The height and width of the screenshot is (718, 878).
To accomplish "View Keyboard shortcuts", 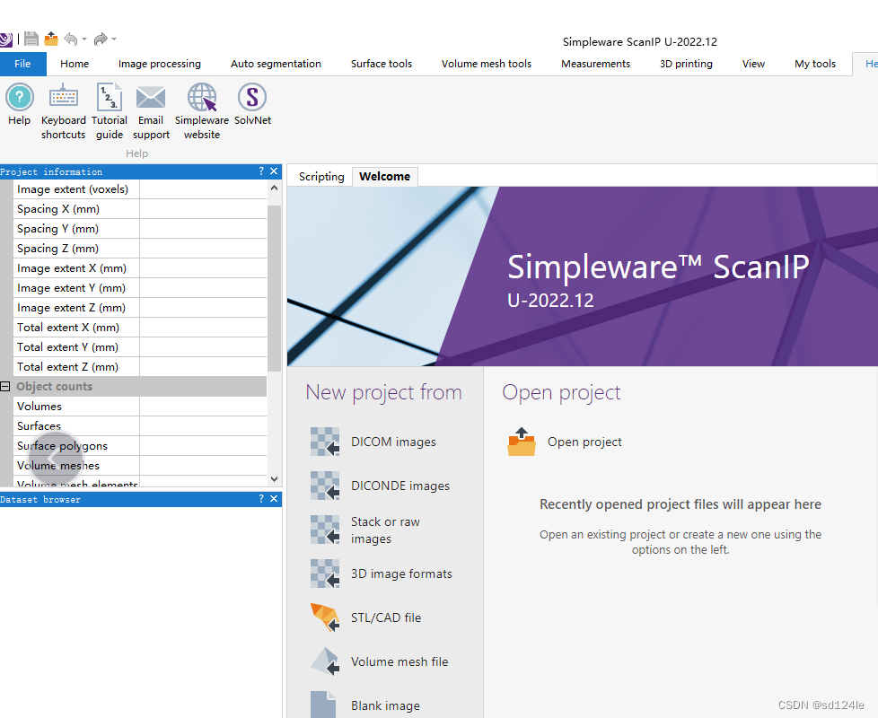I will point(63,108).
